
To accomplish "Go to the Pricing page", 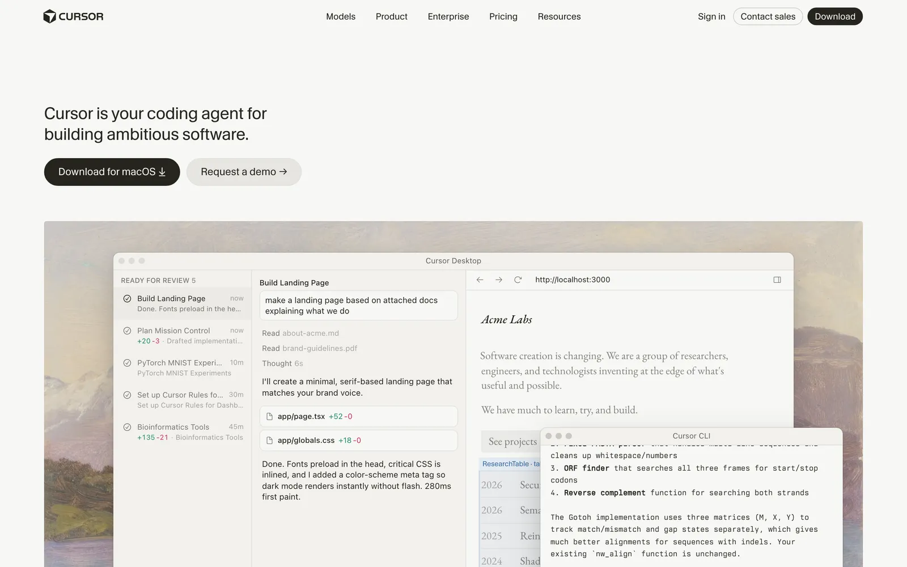I will (503, 16).
